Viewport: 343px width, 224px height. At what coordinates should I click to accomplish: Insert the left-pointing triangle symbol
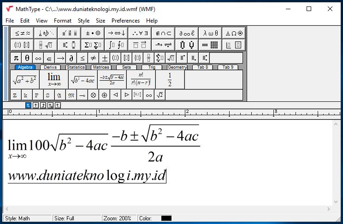(x=116, y=95)
